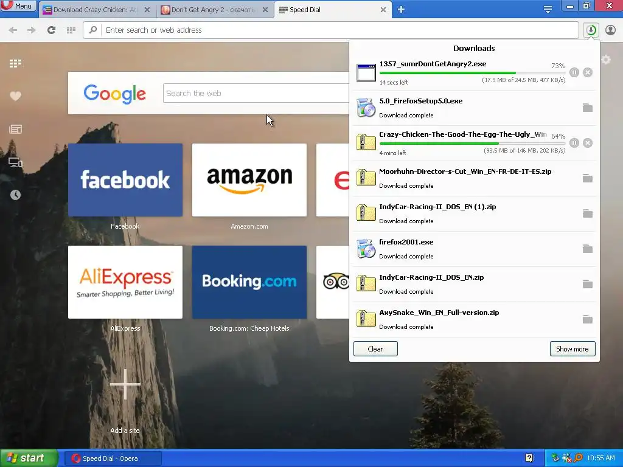The height and width of the screenshot is (467, 623).
Task: Close the Download Crazy Chicken tab
Action: point(147,10)
